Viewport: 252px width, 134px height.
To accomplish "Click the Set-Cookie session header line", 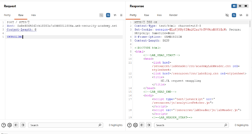I will [188, 29].
